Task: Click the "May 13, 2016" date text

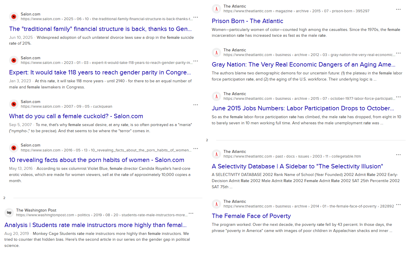Action: click(x=21, y=168)
